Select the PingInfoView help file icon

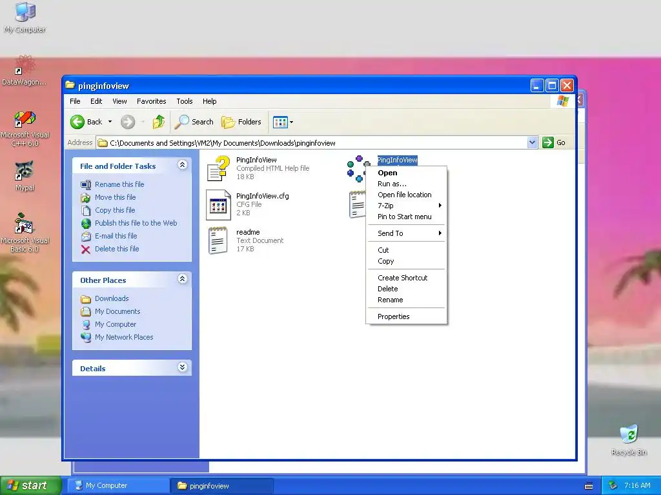pyautogui.click(x=218, y=168)
